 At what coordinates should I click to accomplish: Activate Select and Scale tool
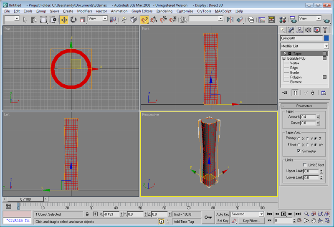[83, 20]
